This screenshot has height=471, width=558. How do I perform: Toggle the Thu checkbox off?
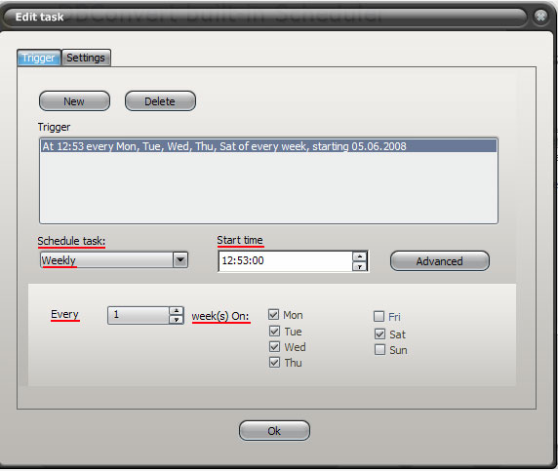274,363
